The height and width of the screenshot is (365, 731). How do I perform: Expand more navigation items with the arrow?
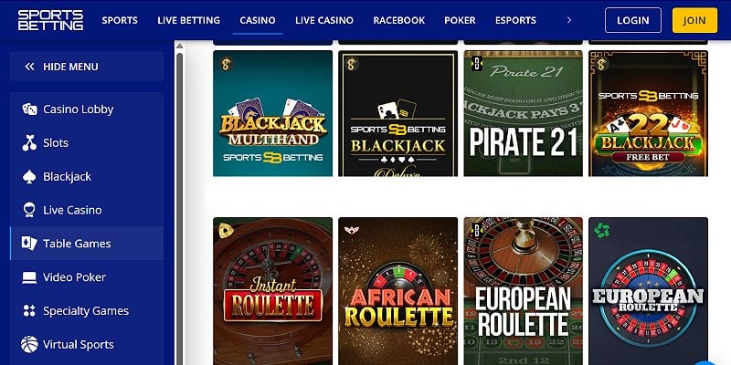(x=568, y=20)
